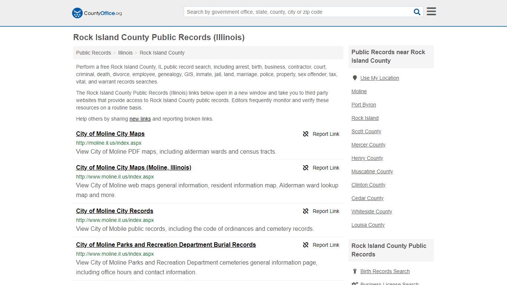Screen dimensions: 507x285
Task: Open Louisa County link
Action: click(x=368, y=225)
